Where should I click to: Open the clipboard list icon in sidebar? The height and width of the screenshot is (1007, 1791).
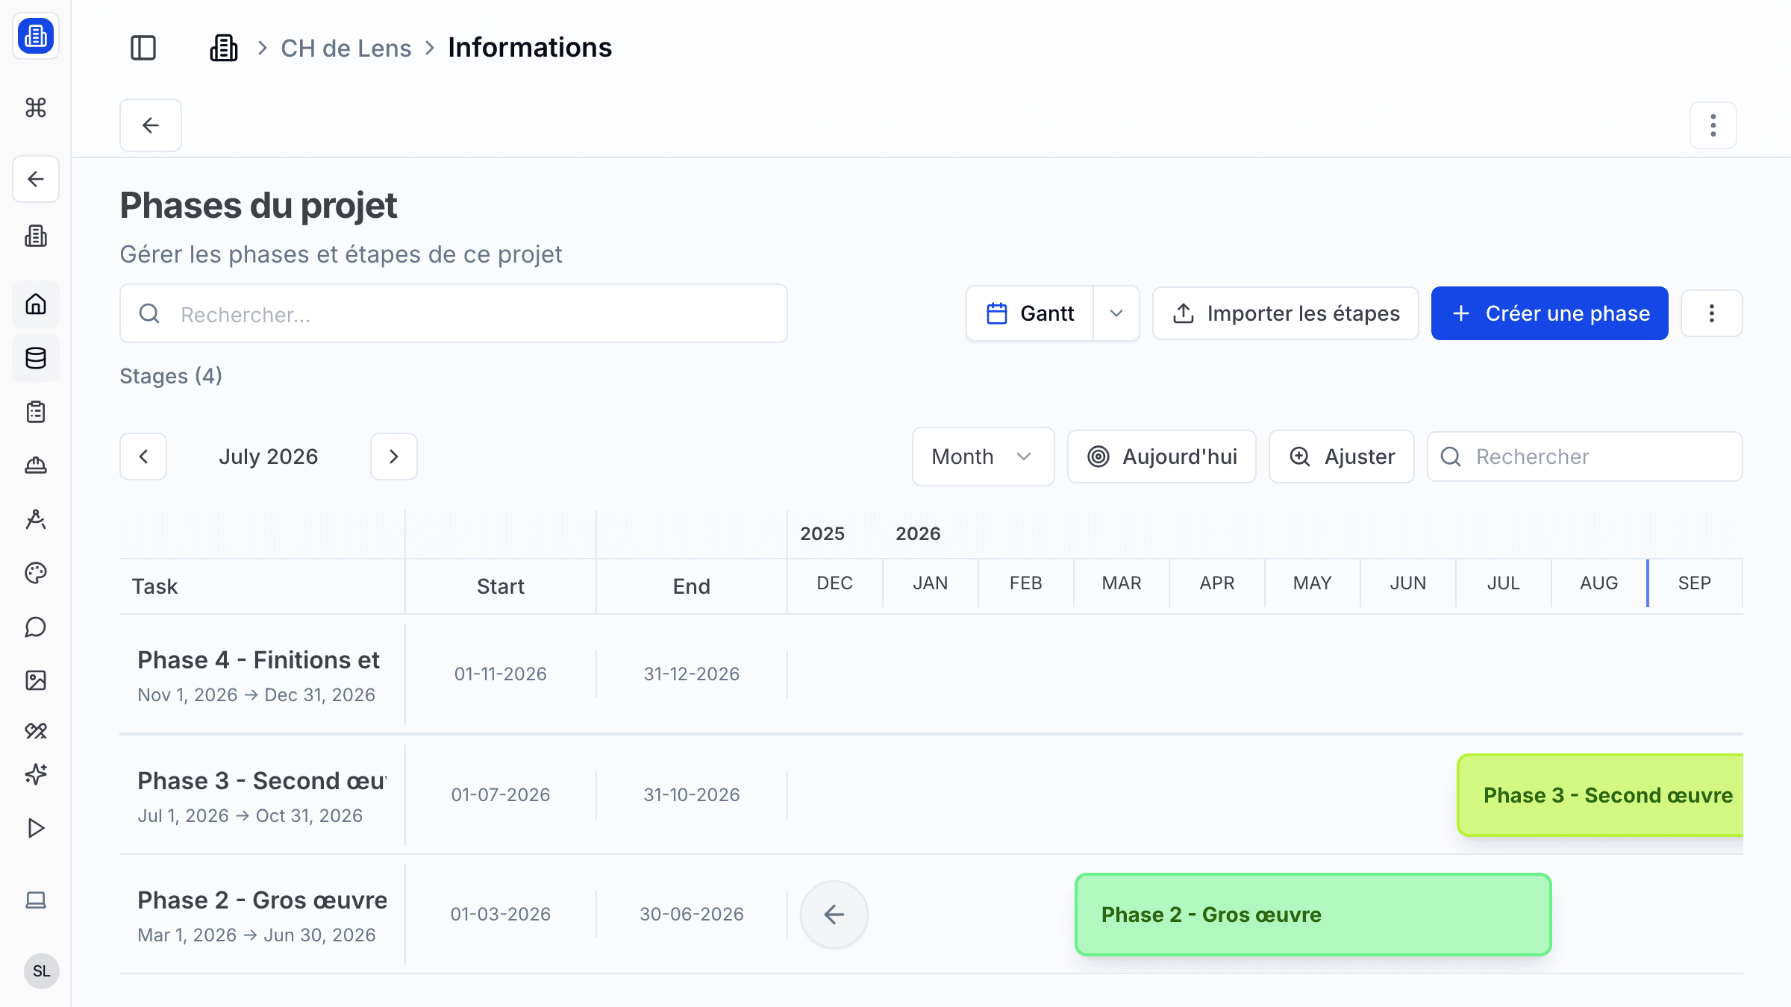click(36, 412)
